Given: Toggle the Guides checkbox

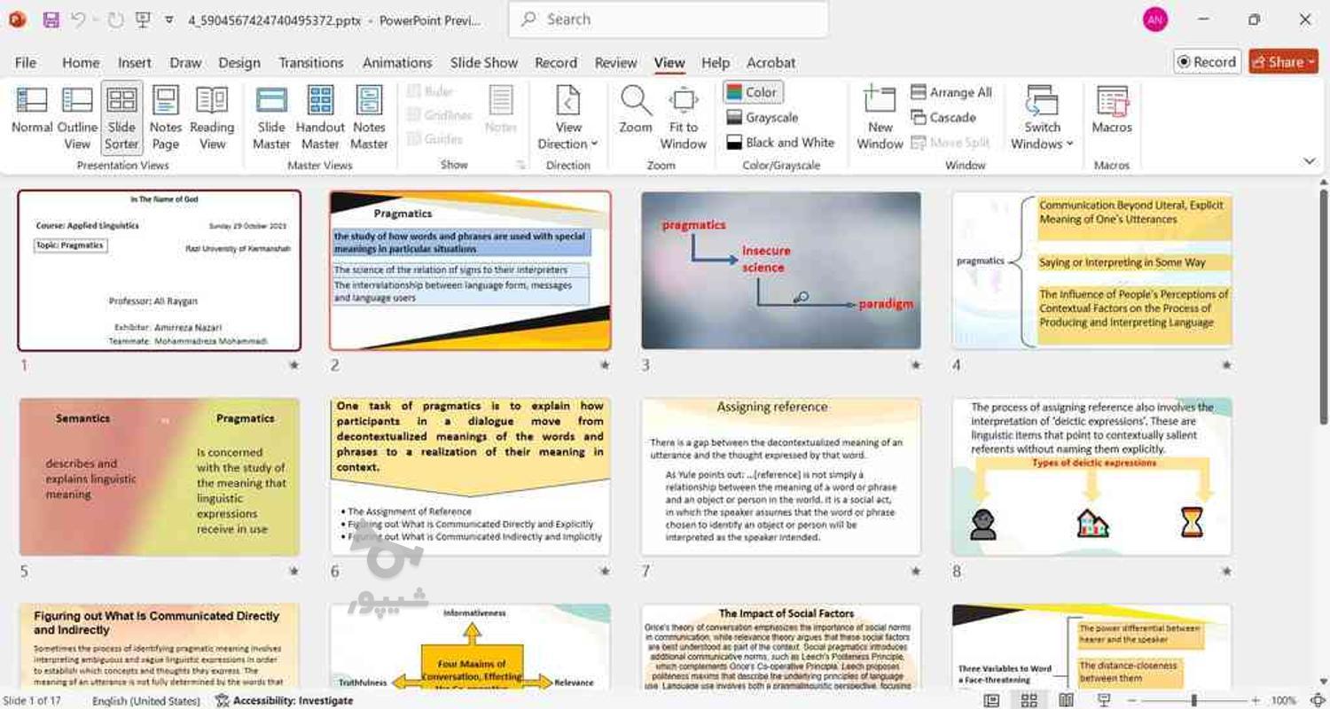Looking at the screenshot, I should [435, 139].
